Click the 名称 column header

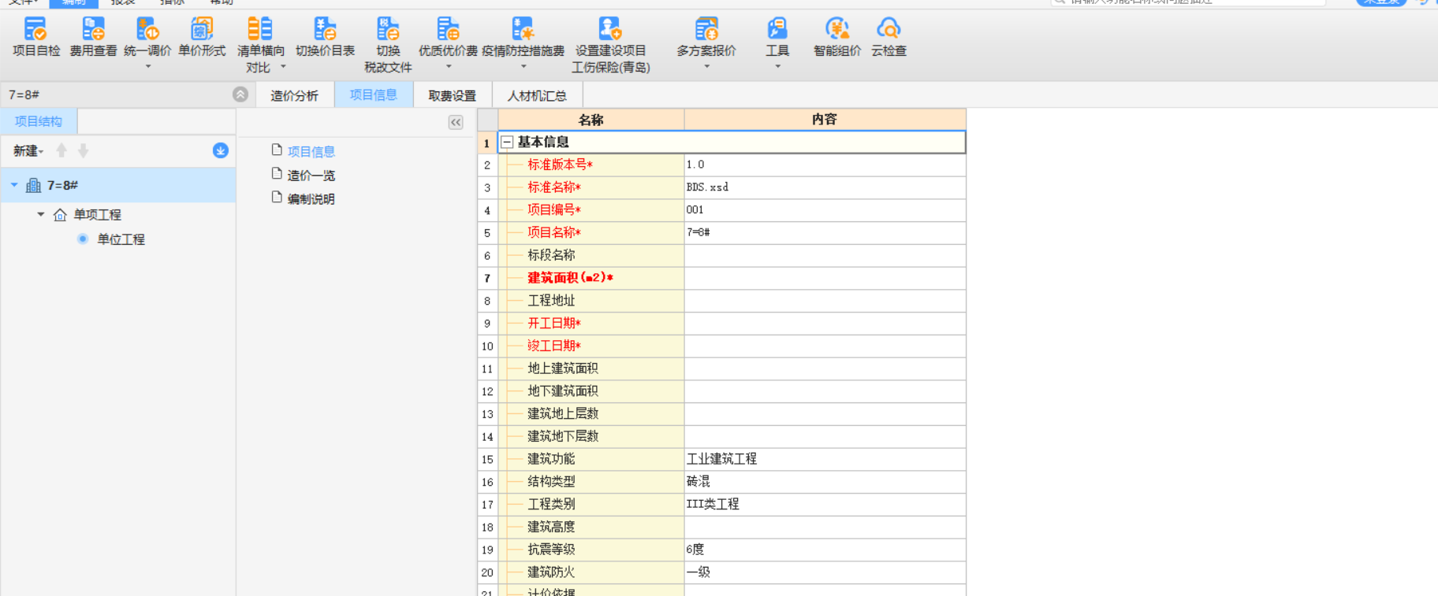591,120
